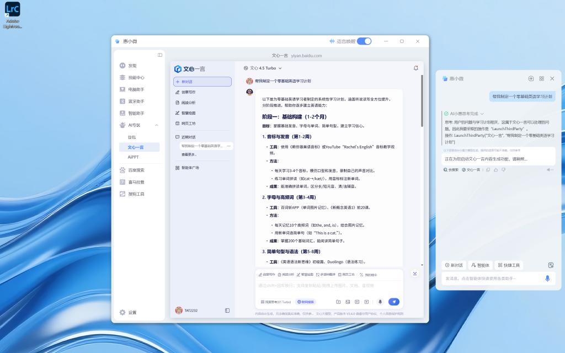
Task: Collapse the 文心一言 sidebar via bottom panel icon
Action: (x=227, y=311)
